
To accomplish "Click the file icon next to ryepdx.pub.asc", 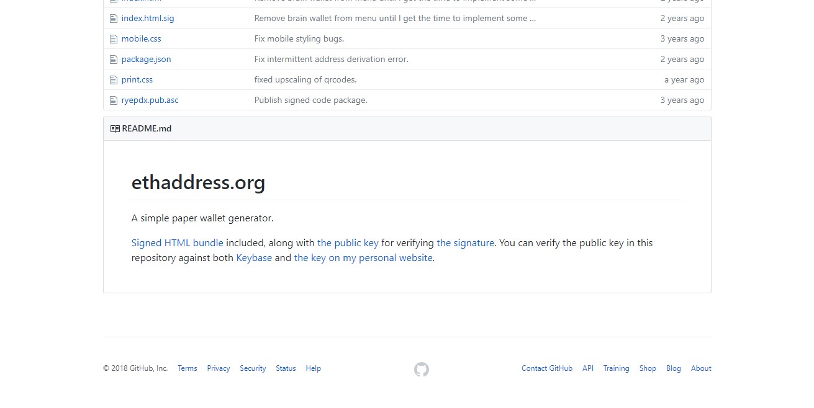I will [113, 100].
